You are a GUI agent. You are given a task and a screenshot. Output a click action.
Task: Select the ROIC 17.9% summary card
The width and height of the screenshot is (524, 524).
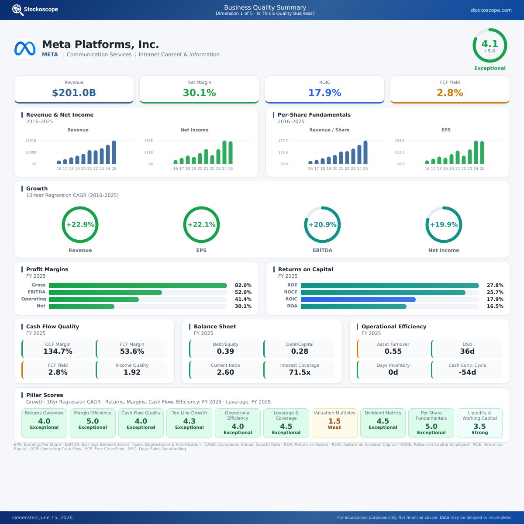coord(324,90)
